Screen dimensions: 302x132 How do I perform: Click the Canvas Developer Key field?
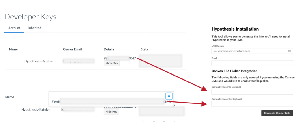click(252, 104)
